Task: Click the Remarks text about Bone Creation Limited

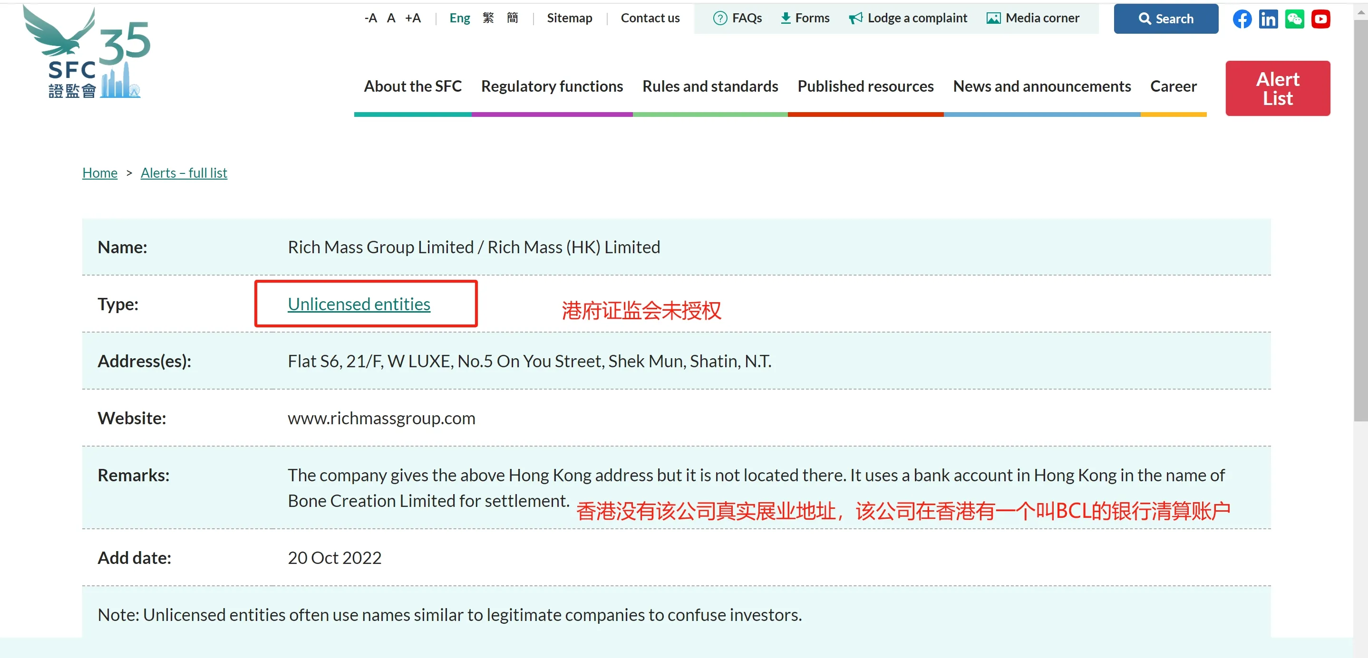Action: [756, 488]
